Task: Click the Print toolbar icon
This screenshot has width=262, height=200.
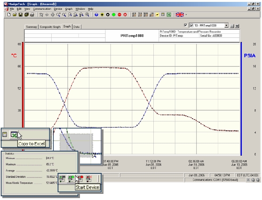Action: pyautogui.click(x=32, y=15)
